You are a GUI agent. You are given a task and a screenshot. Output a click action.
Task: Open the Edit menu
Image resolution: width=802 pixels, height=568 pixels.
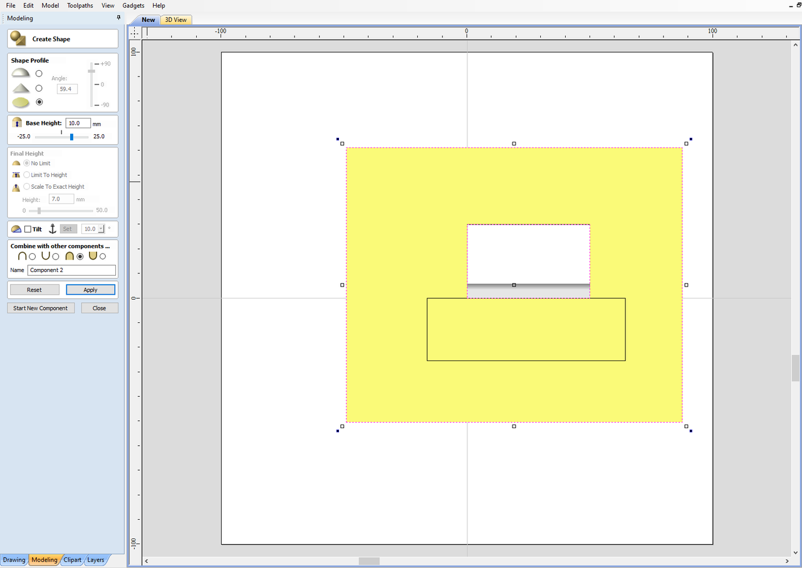point(29,5)
